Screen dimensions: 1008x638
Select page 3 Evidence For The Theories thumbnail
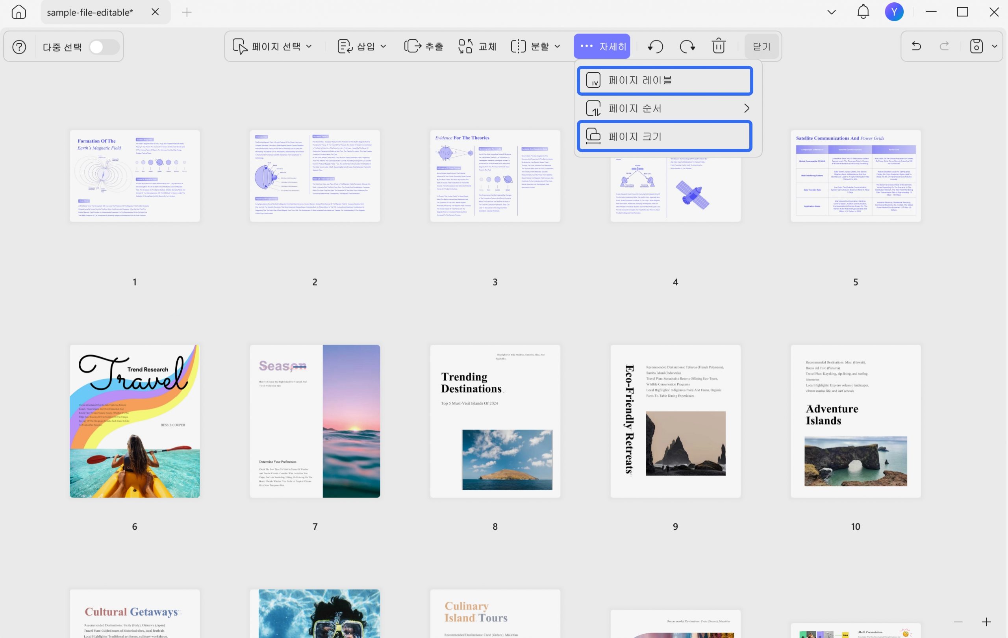click(495, 176)
